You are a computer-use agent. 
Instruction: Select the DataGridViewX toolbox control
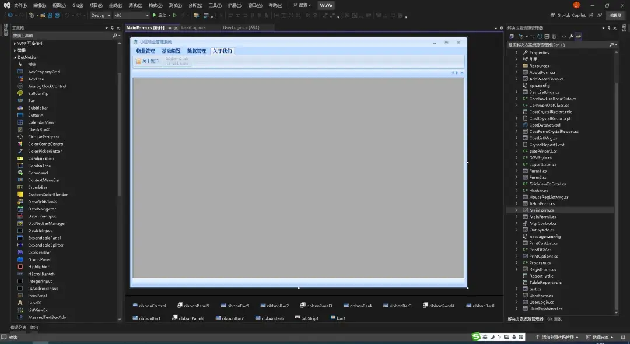(x=42, y=201)
